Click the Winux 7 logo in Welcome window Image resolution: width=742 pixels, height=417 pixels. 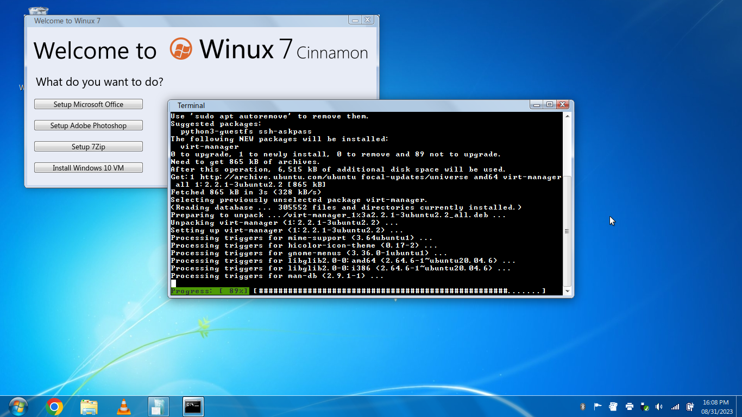click(x=181, y=49)
